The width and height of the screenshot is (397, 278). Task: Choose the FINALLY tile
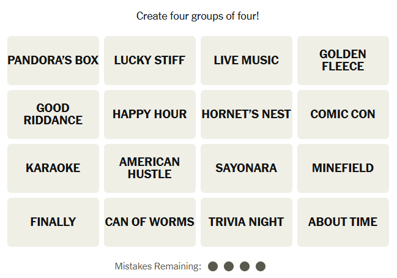[53, 222]
